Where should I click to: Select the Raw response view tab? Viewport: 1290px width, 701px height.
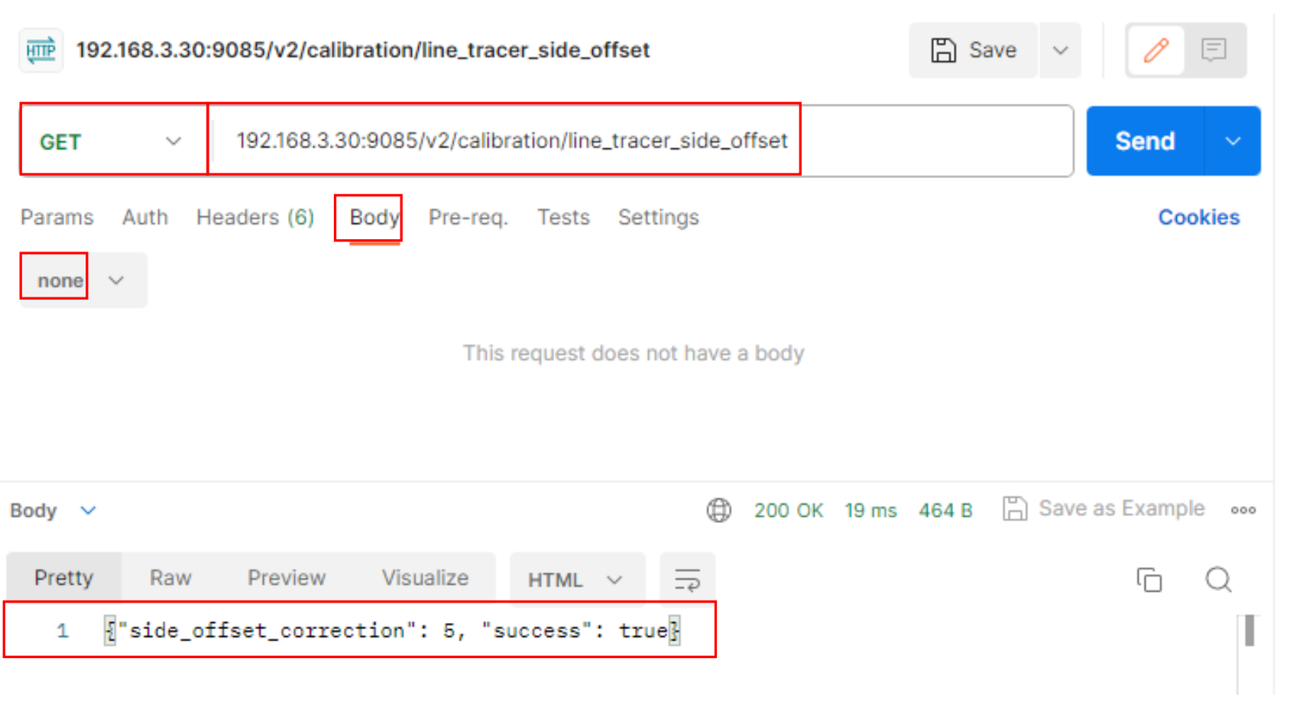coord(170,578)
